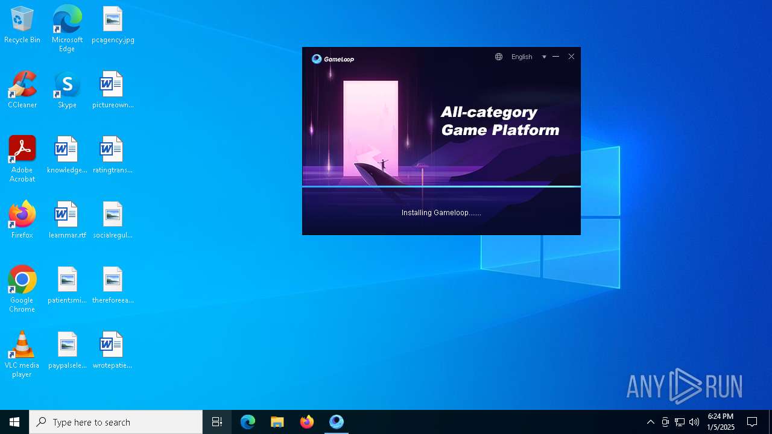This screenshot has width=772, height=434.
Task: Click the 'Installing Gameloop' status text
Action: (x=441, y=213)
